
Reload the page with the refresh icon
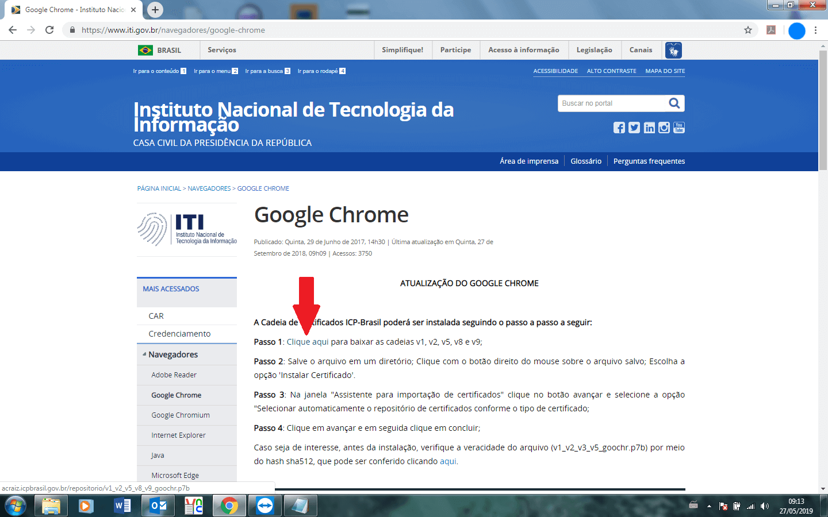point(49,30)
